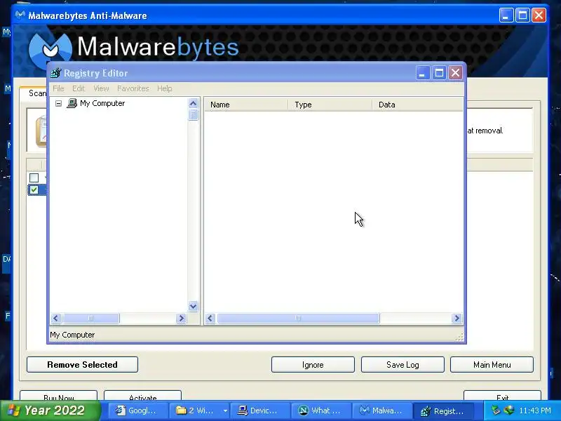Viewport: 561px width, 421px height.
Task: Open the Help menu in Registry Editor
Action: [x=165, y=88]
